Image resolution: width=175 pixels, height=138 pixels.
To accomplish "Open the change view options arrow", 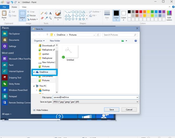I will pyautogui.click(x=126, y=41).
